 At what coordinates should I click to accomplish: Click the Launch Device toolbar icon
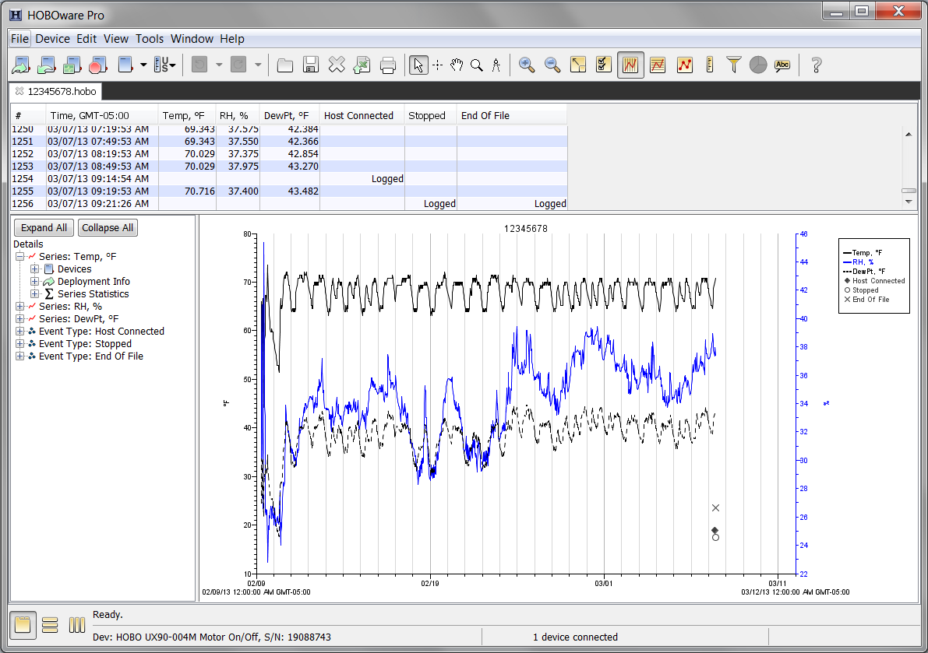(21, 65)
